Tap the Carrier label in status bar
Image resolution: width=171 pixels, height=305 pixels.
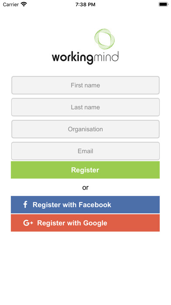(10, 4)
